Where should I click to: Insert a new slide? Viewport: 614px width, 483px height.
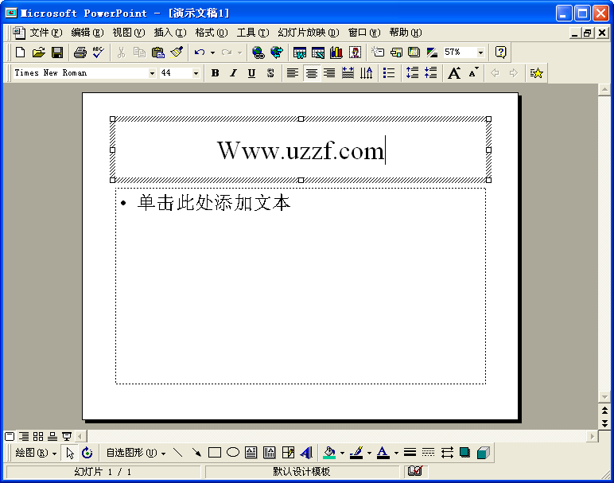click(x=378, y=52)
